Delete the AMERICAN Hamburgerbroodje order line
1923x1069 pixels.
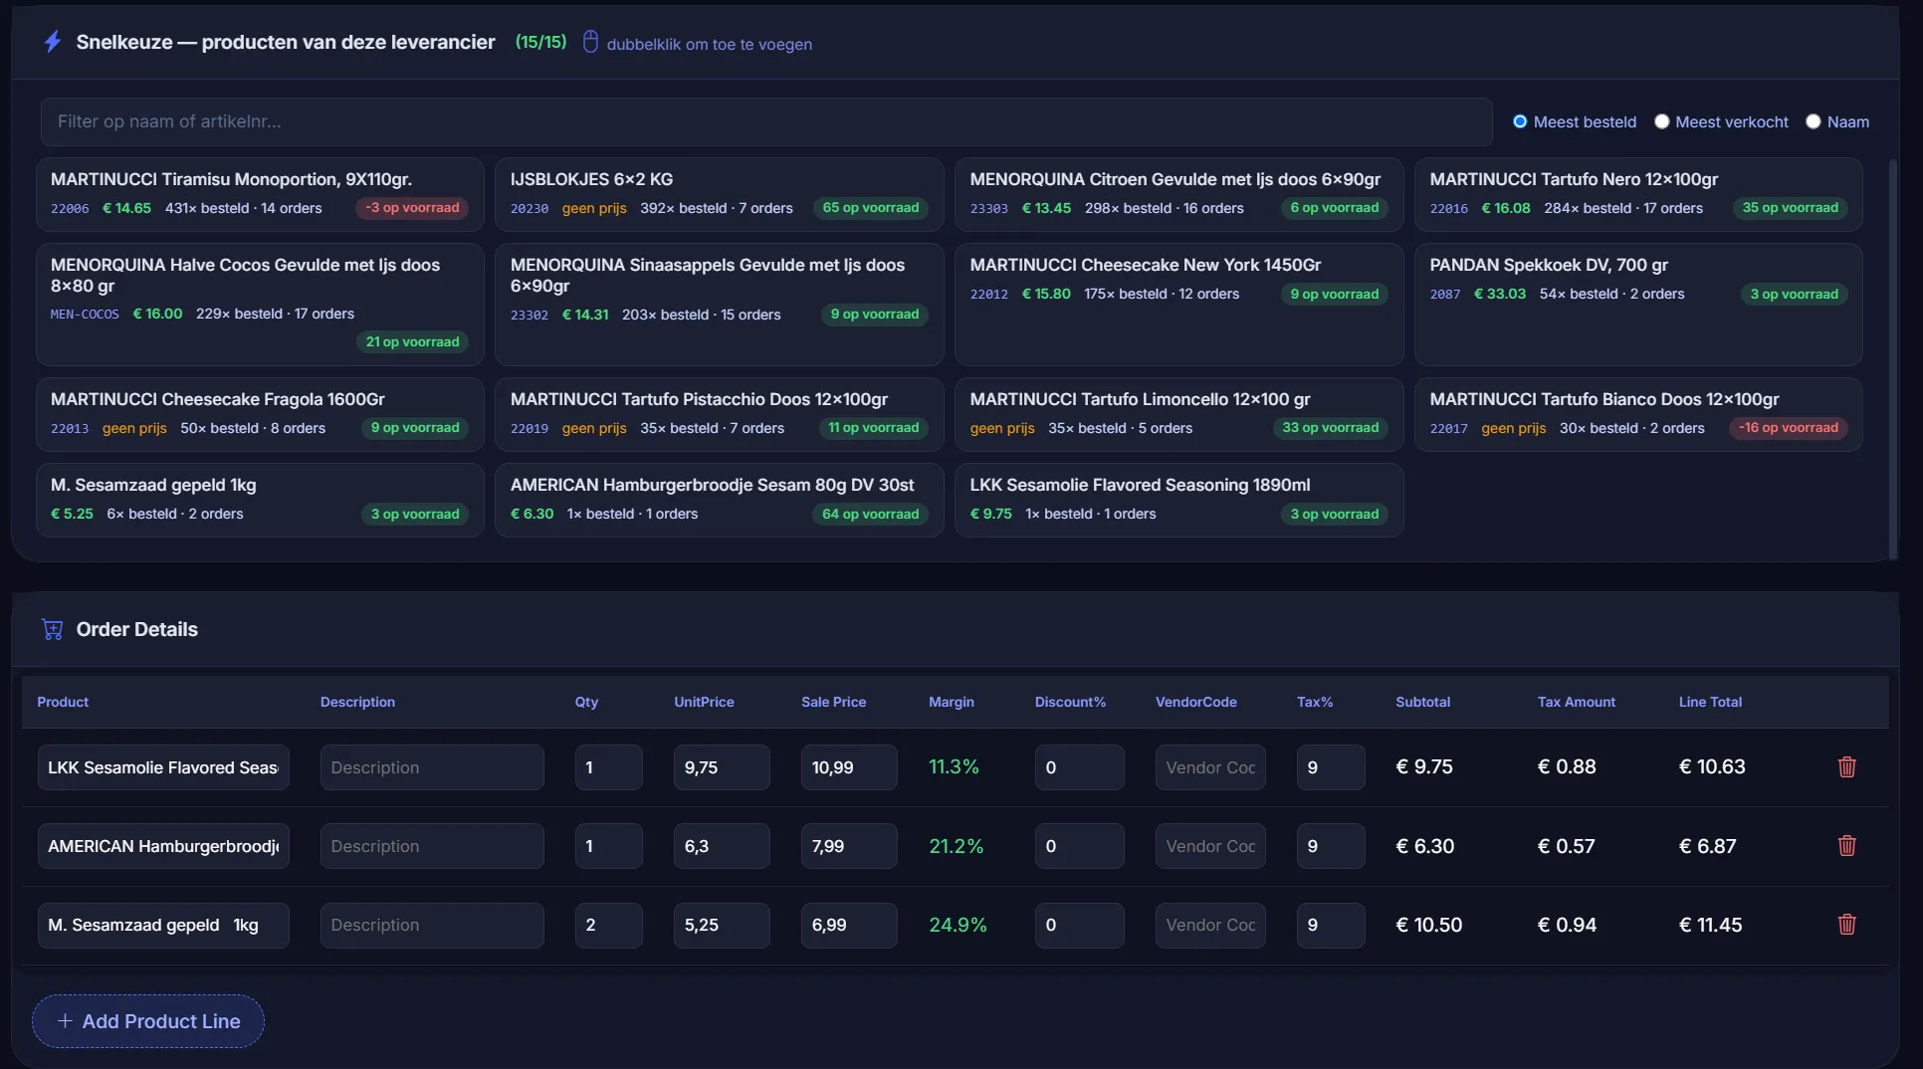1846,846
